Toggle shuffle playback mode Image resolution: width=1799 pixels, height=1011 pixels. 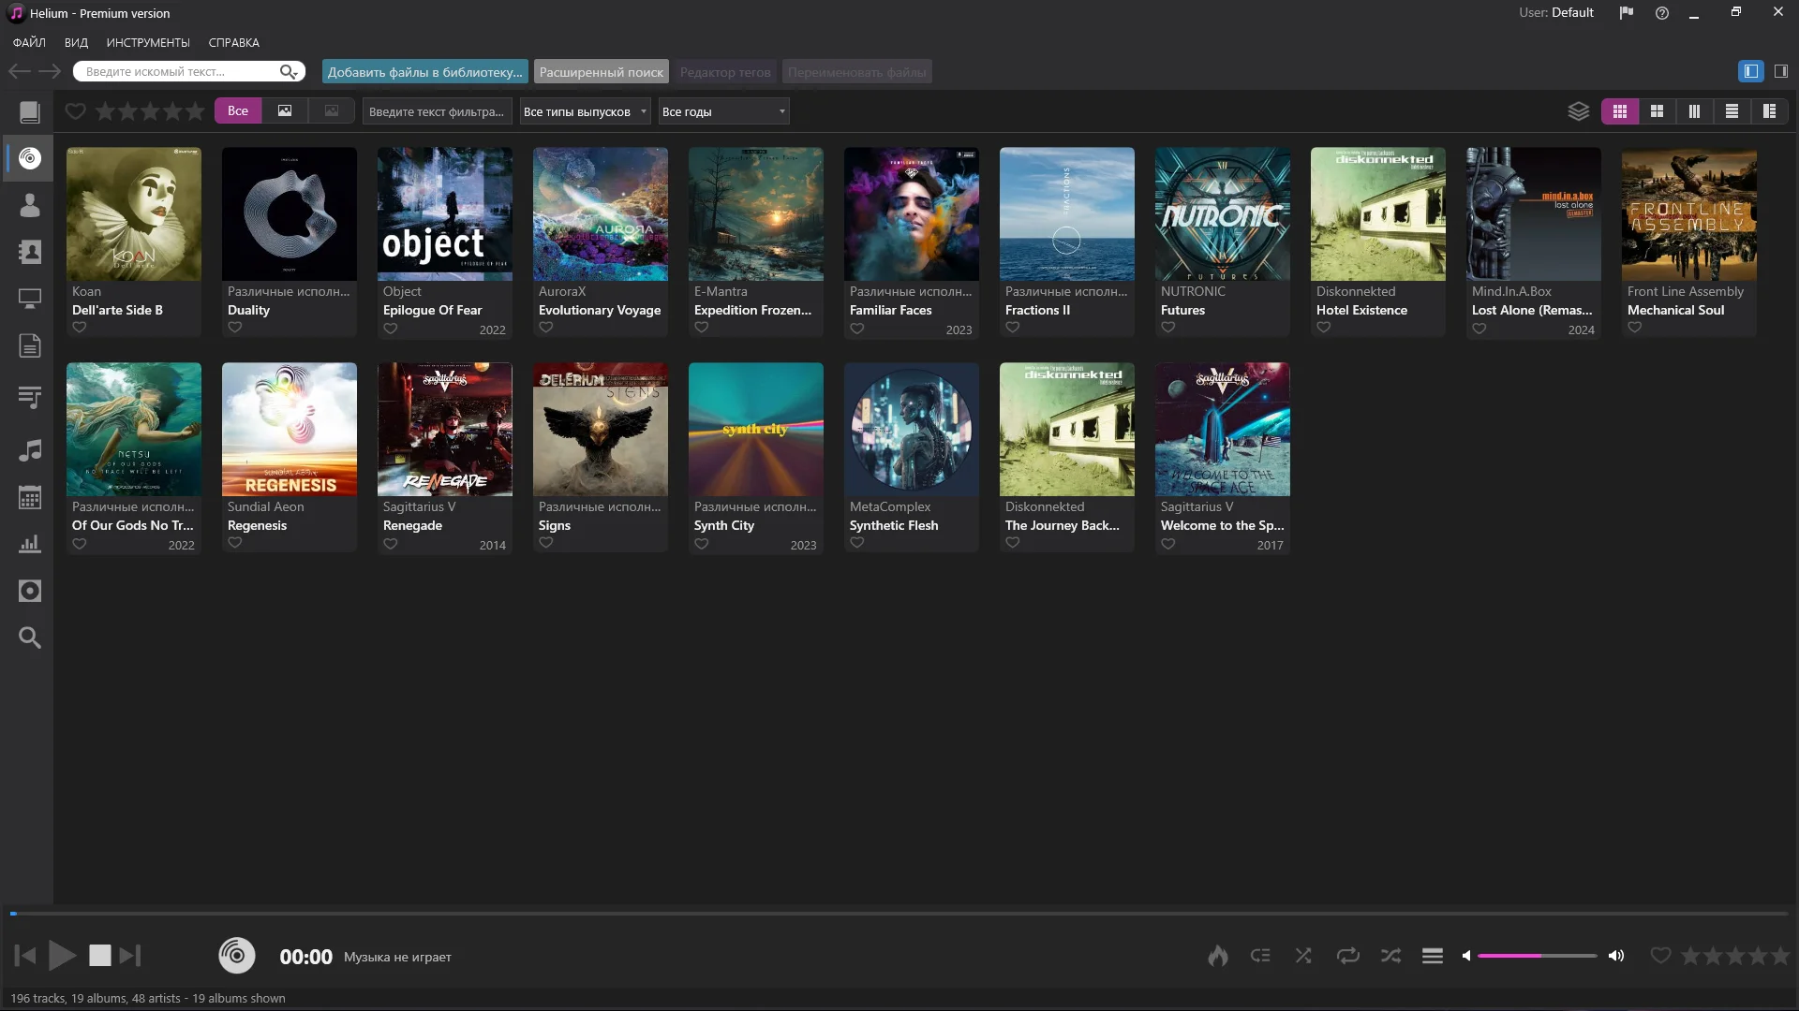point(1303,956)
